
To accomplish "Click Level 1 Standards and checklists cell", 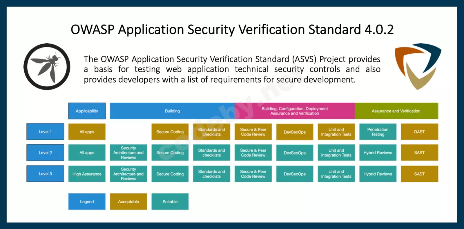I will tap(212, 132).
